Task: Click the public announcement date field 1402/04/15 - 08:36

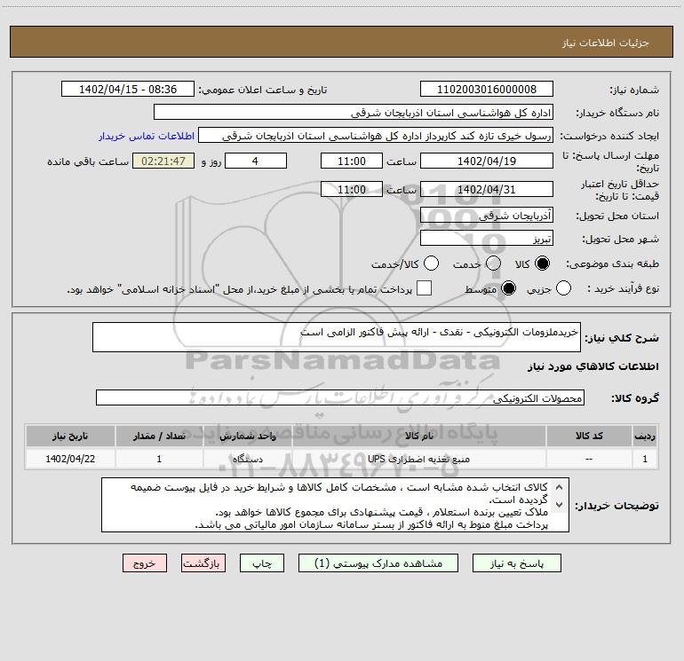Action: pyautogui.click(x=128, y=90)
